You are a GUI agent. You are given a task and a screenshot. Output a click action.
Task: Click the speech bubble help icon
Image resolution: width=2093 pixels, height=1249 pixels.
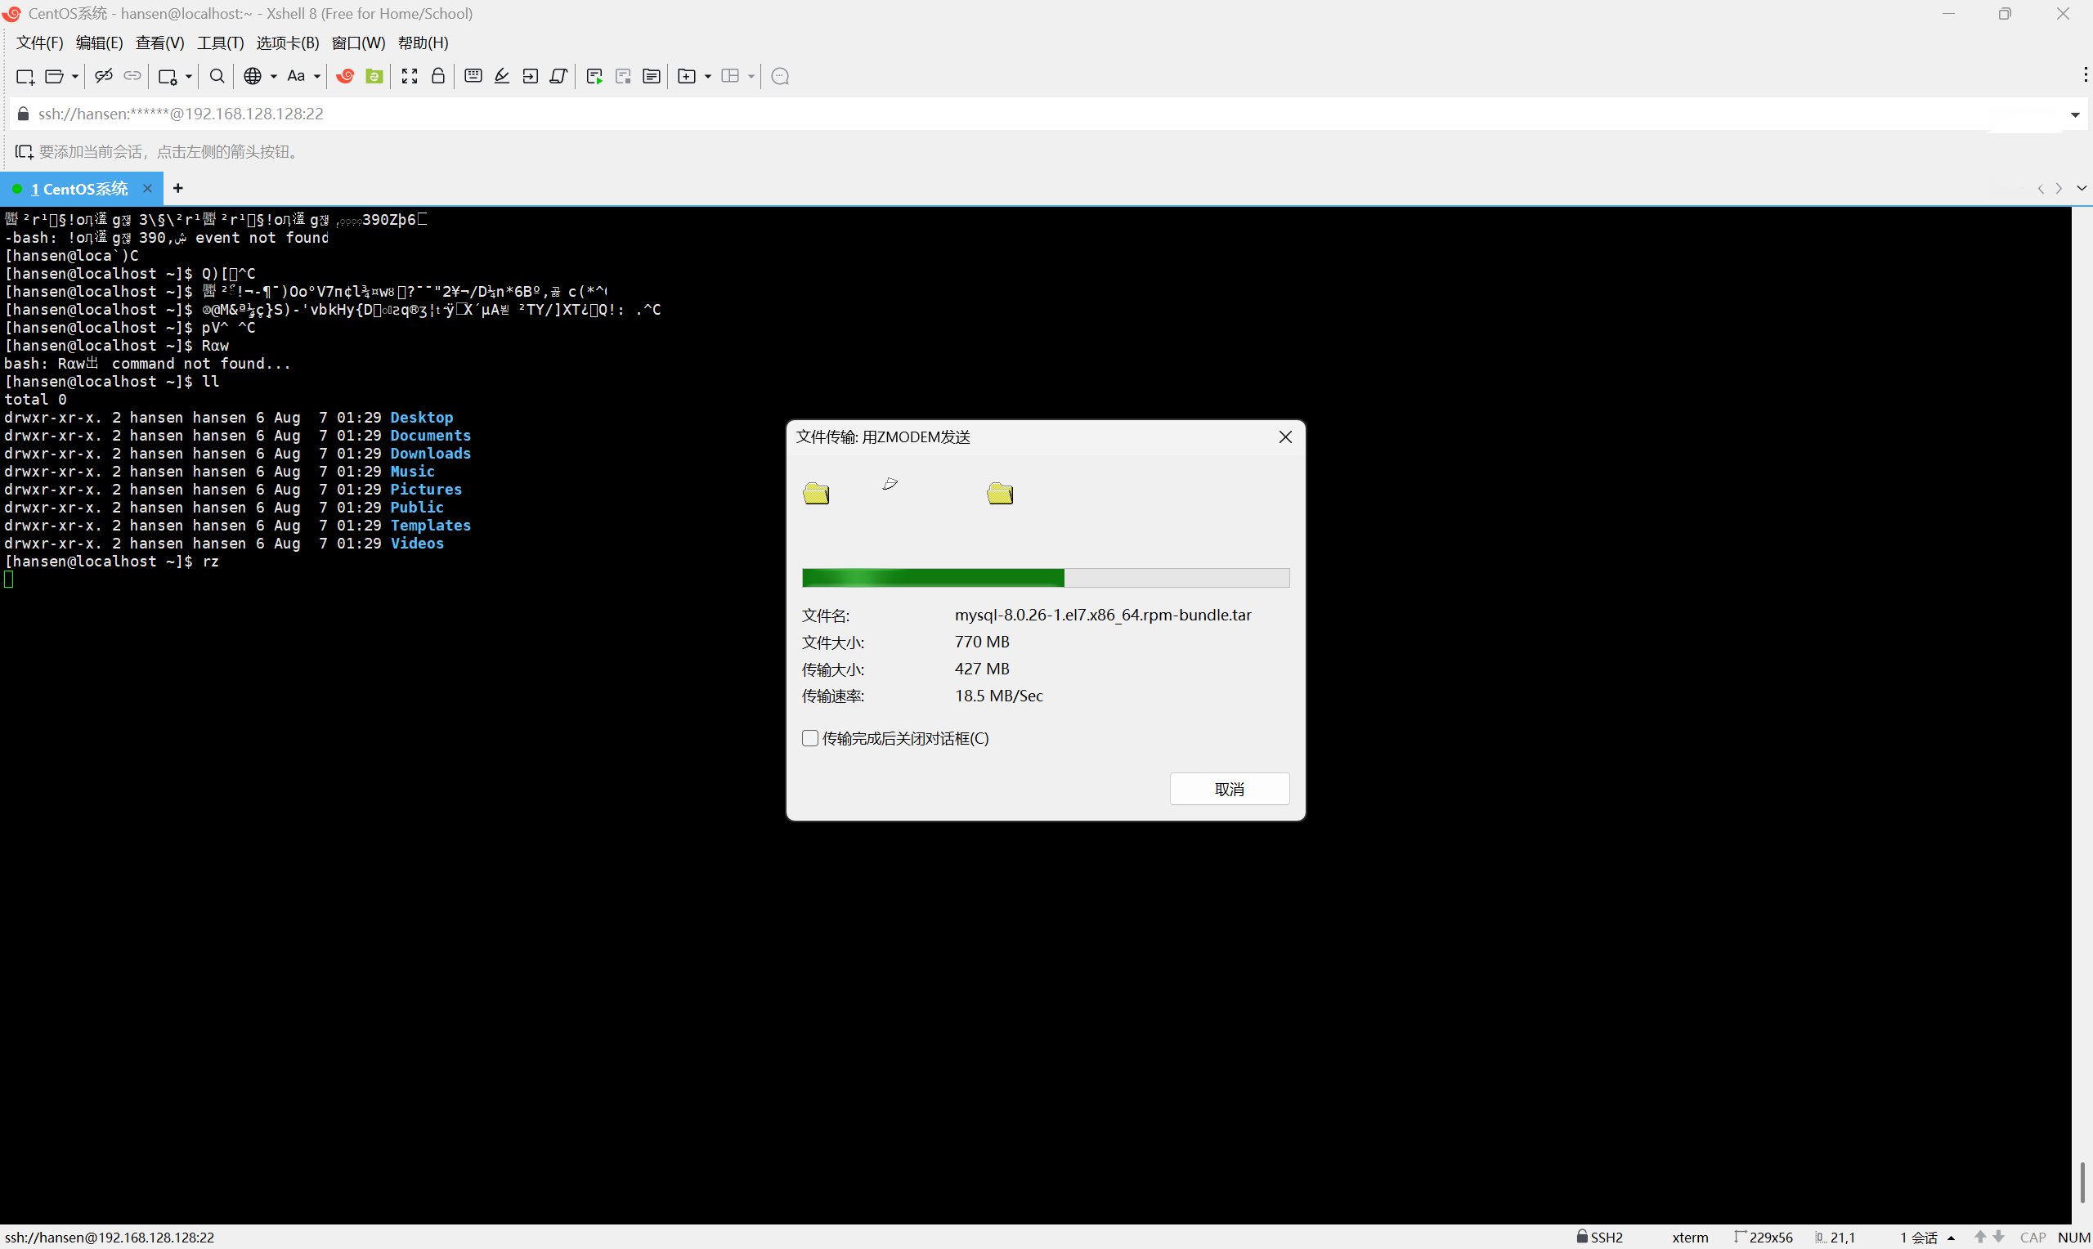click(x=780, y=77)
